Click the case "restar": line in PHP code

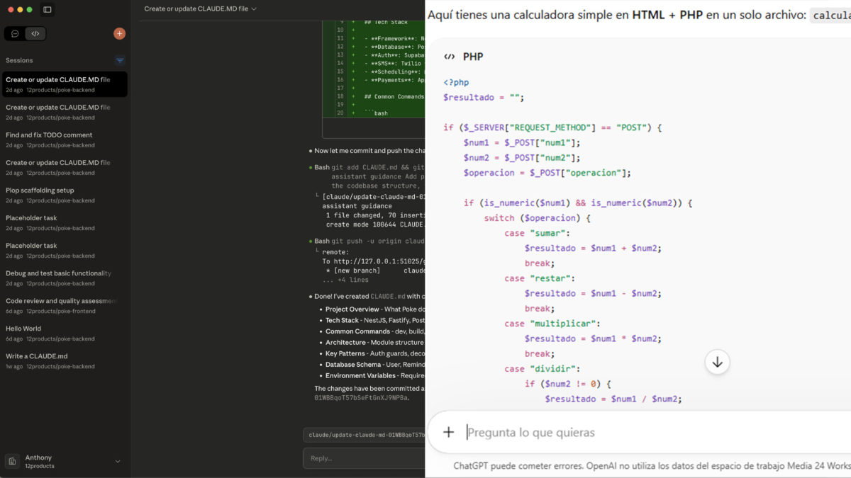540,278
